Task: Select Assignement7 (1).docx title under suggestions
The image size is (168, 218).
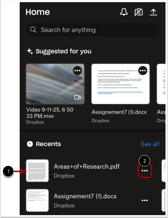Action: (119, 112)
